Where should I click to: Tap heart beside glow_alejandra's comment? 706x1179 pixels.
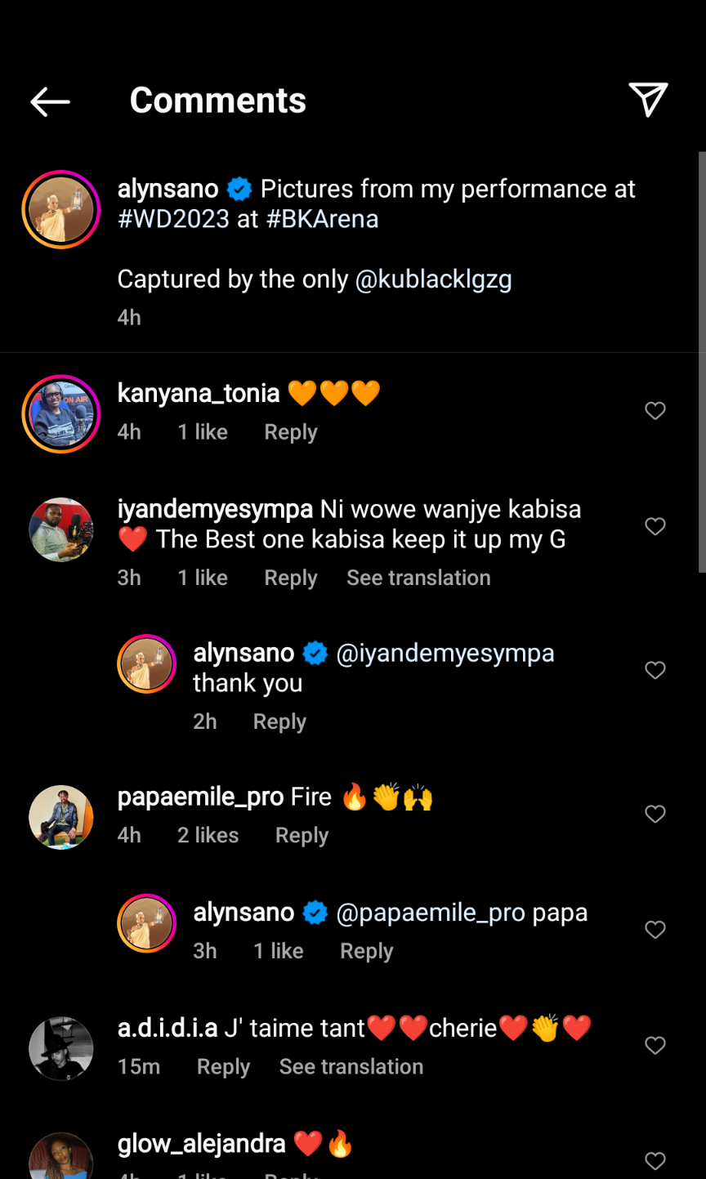pyautogui.click(x=655, y=1161)
